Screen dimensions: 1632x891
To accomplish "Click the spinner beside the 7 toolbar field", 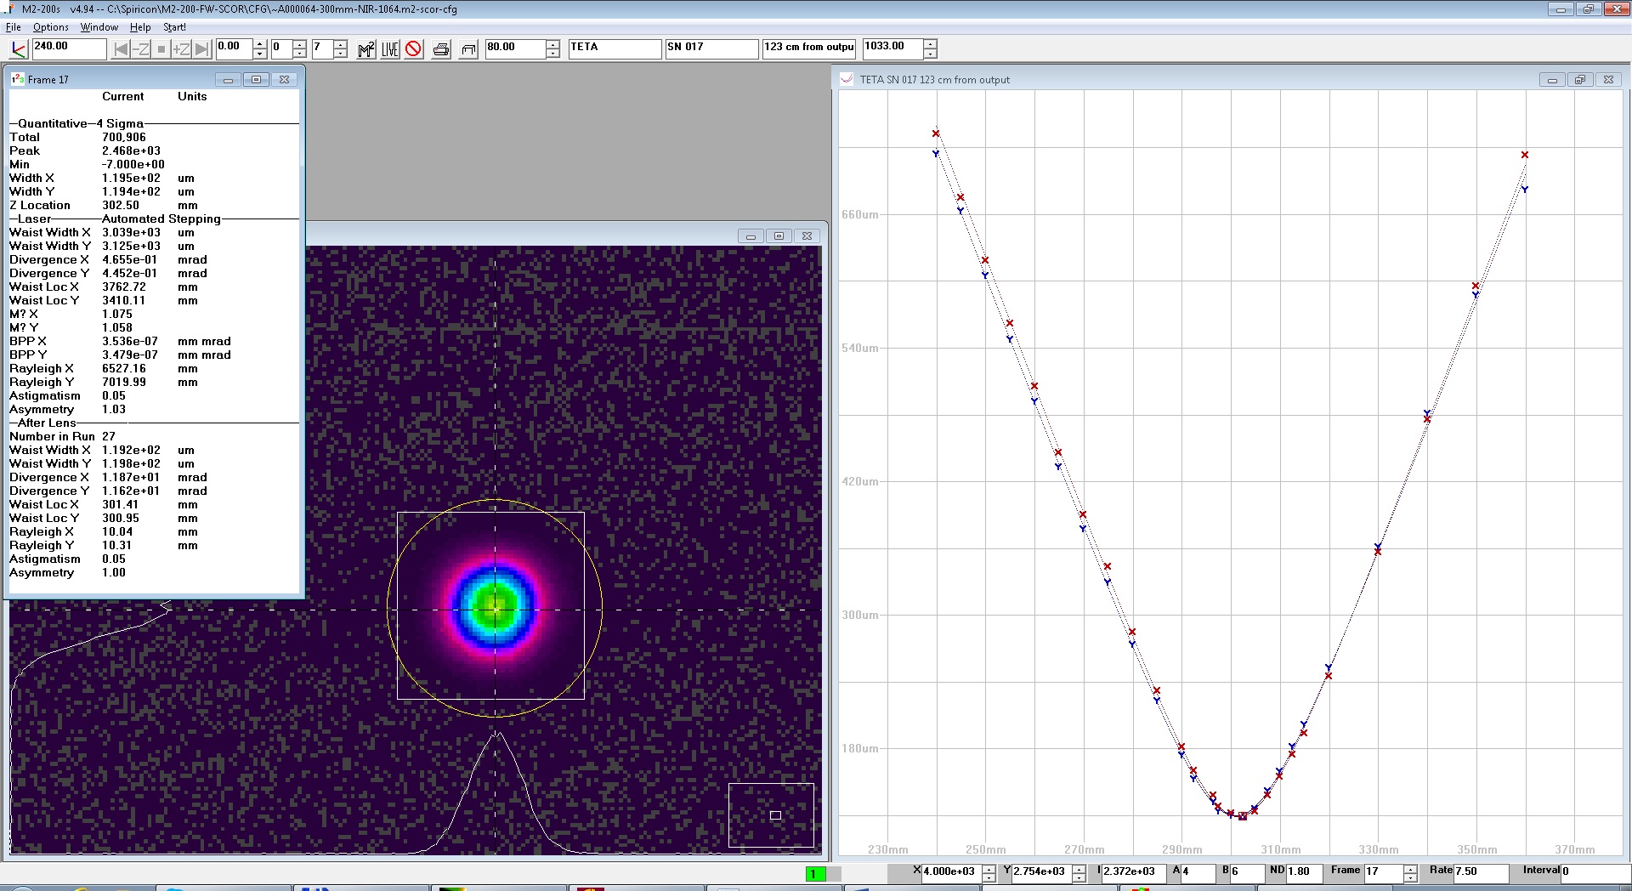I will point(340,48).
